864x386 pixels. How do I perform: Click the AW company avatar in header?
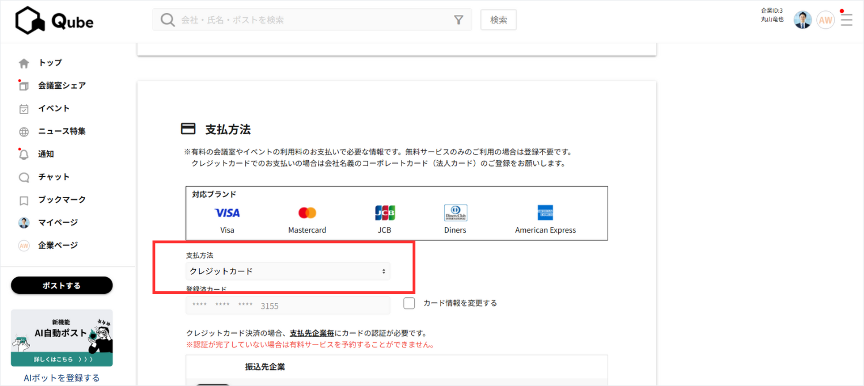(825, 20)
